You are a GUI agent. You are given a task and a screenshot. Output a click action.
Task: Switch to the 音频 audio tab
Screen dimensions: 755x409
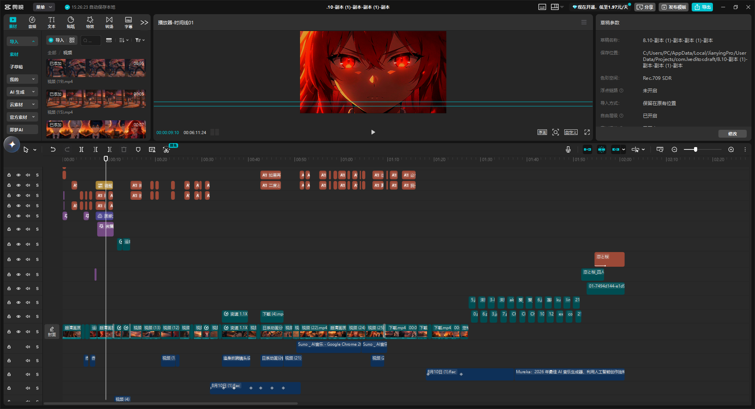[32, 22]
